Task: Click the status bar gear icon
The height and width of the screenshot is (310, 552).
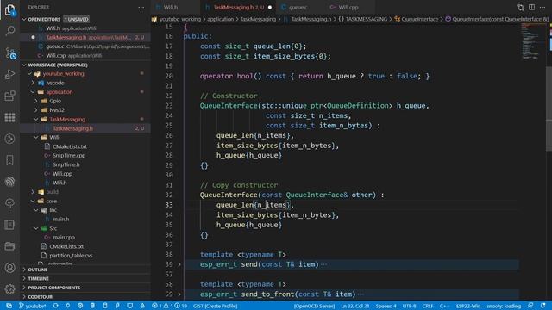Action: (x=80, y=306)
